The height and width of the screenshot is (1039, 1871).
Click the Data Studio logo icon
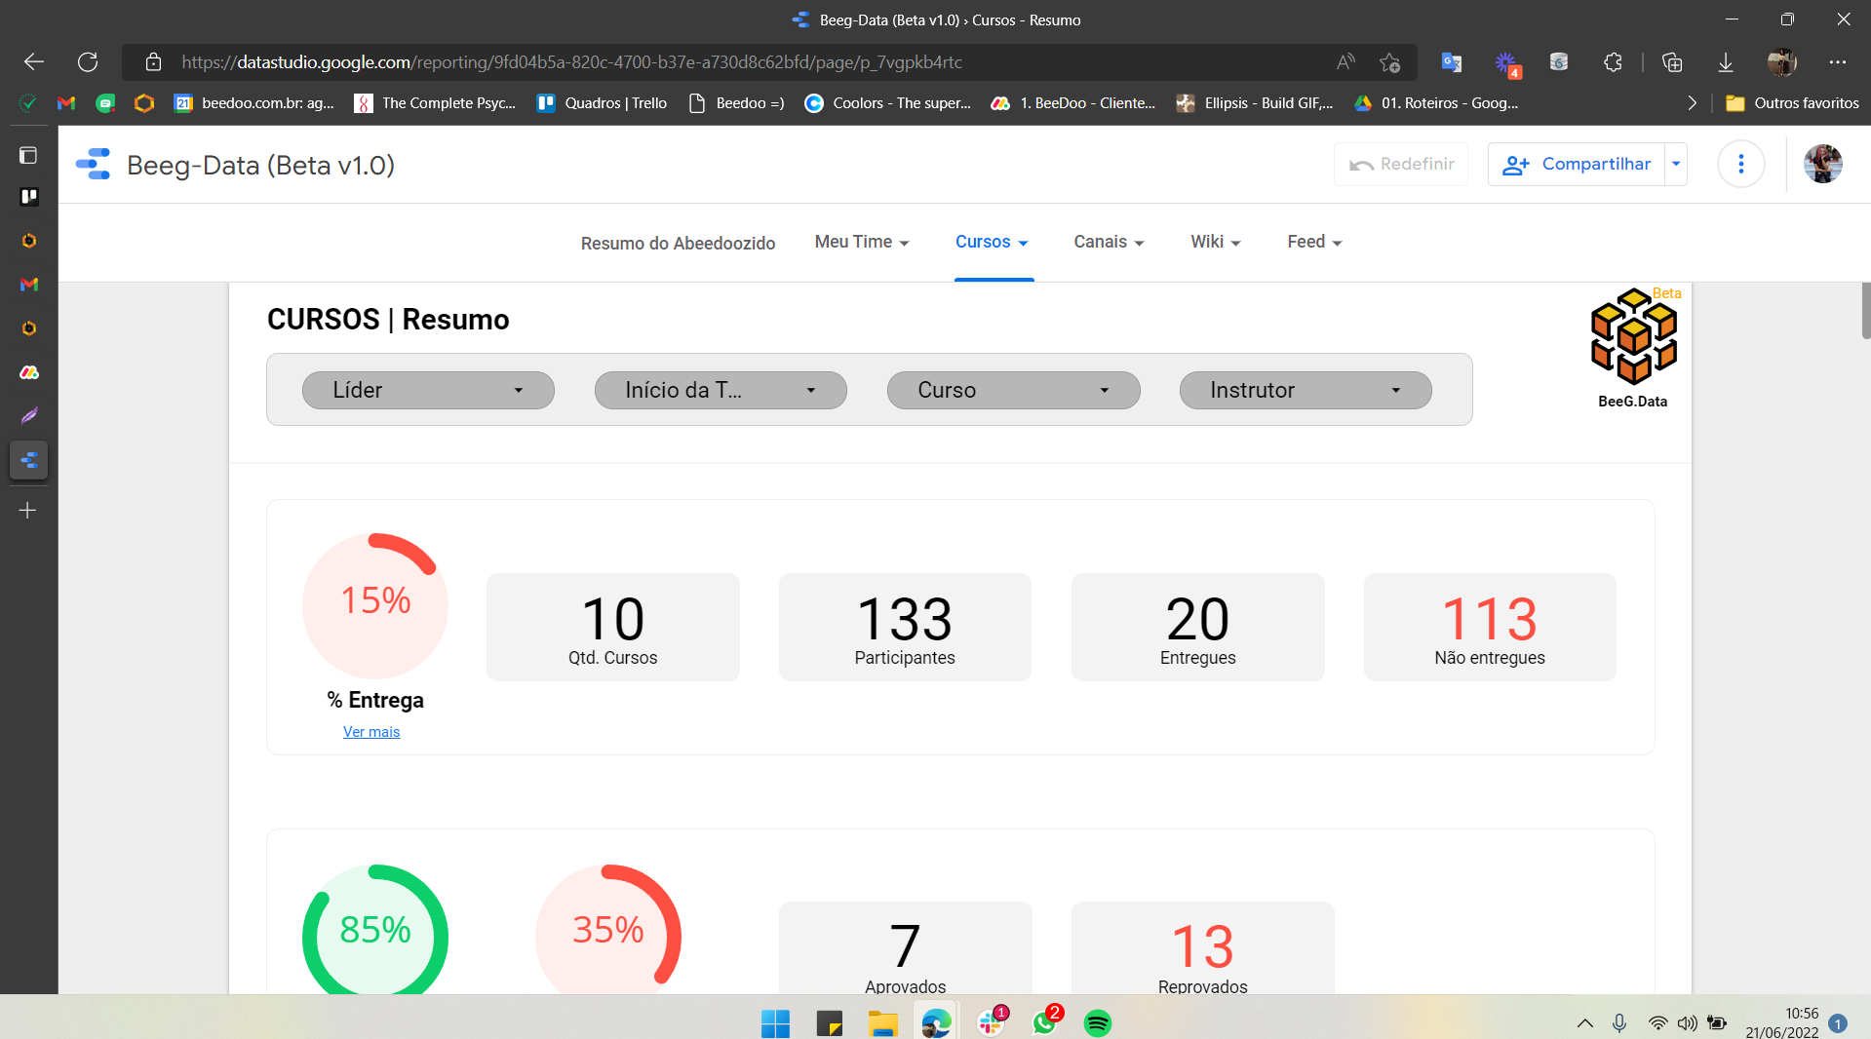tap(94, 165)
